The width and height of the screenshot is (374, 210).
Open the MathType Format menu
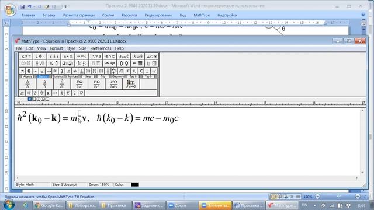point(56,48)
